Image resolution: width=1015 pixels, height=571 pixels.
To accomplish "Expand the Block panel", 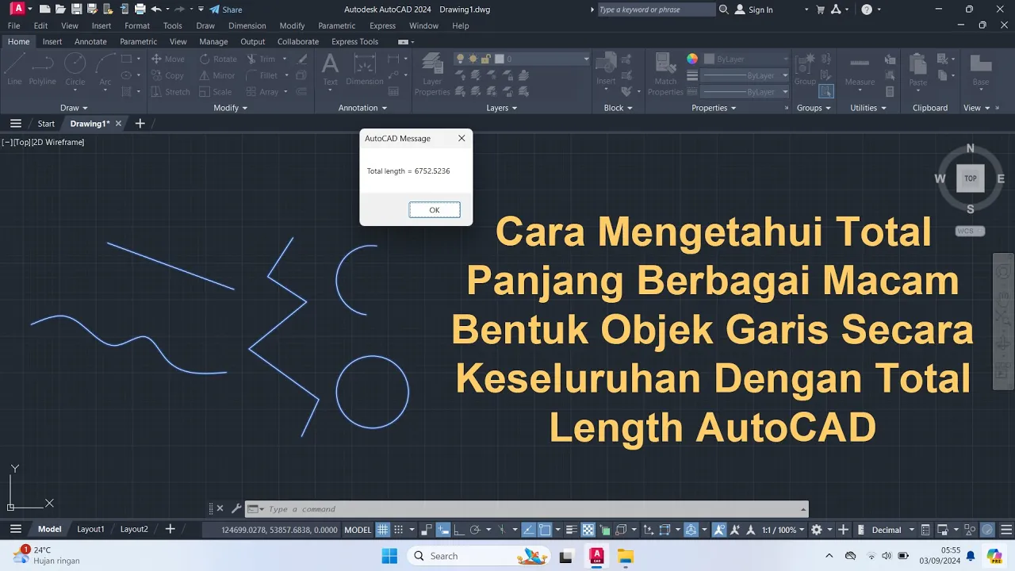I will [619, 108].
